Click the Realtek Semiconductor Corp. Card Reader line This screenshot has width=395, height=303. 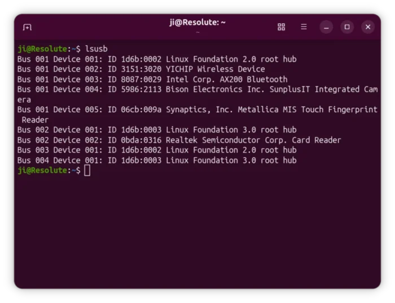point(253,140)
